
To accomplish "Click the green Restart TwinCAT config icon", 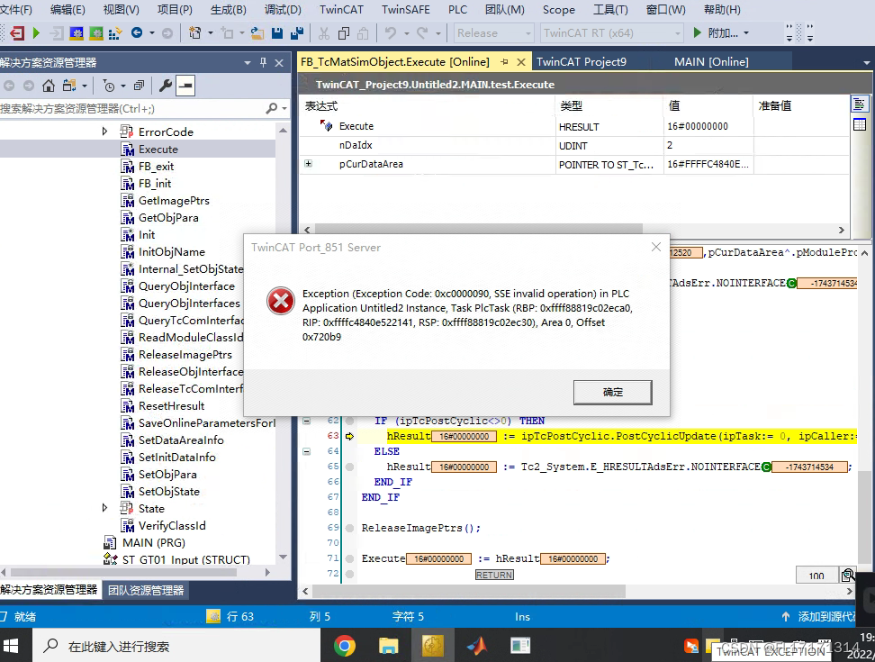I will (96, 33).
